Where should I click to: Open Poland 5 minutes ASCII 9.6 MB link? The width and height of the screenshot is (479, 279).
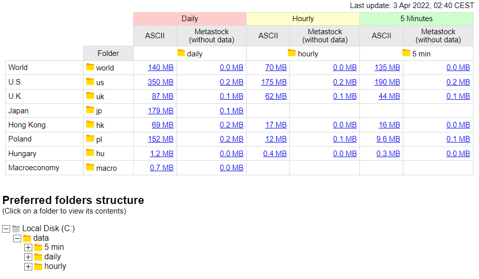pyautogui.click(x=388, y=139)
